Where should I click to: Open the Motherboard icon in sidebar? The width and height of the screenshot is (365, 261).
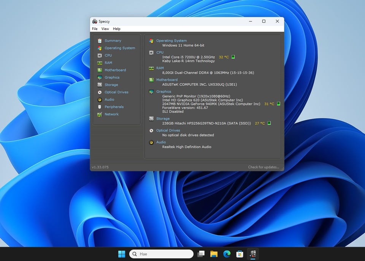click(x=100, y=70)
